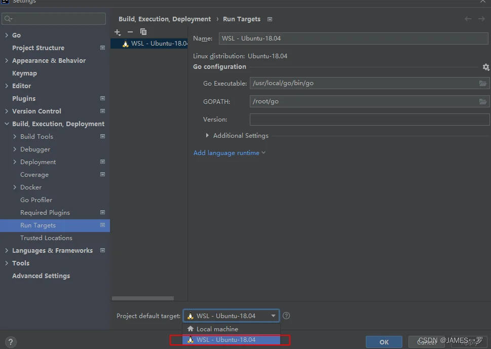491x349 pixels.
Task: Click project-level icon next to Project Structure
Action: point(102,48)
